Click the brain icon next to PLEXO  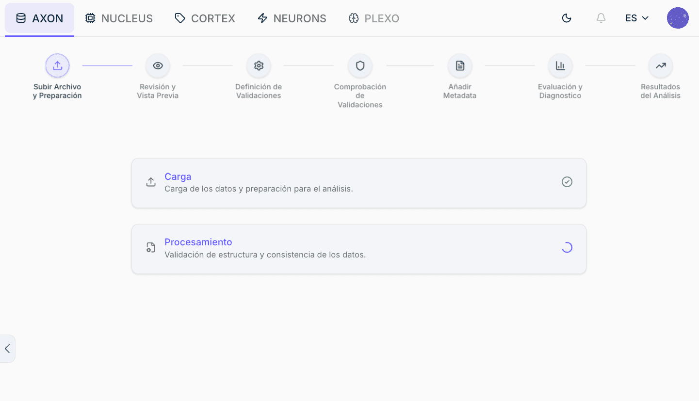click(x=354, y=18)
